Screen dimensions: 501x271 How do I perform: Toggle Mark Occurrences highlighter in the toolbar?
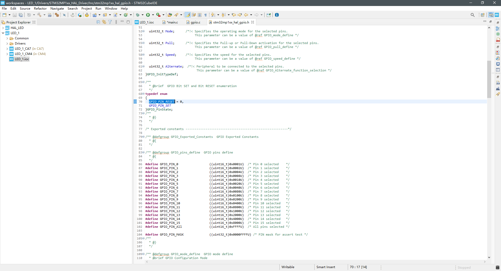coord(188,15)
